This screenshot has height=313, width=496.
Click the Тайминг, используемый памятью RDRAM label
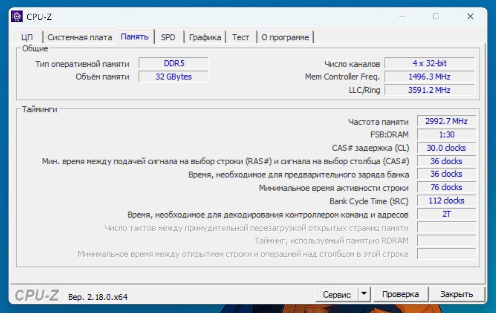point(332,241)
